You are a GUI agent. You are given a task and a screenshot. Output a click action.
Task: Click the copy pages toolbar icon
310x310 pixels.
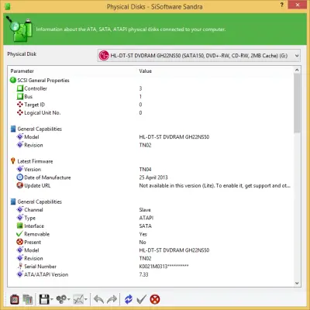(27, 299)
